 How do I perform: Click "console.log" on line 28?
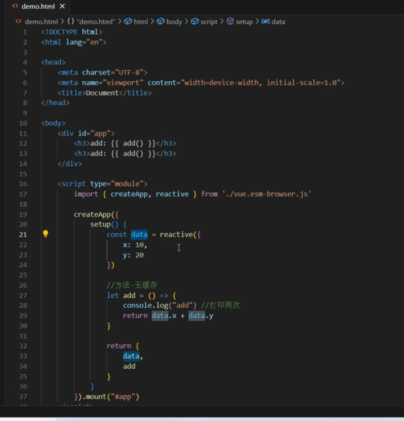pyautogui.click(x=145, y=305)
